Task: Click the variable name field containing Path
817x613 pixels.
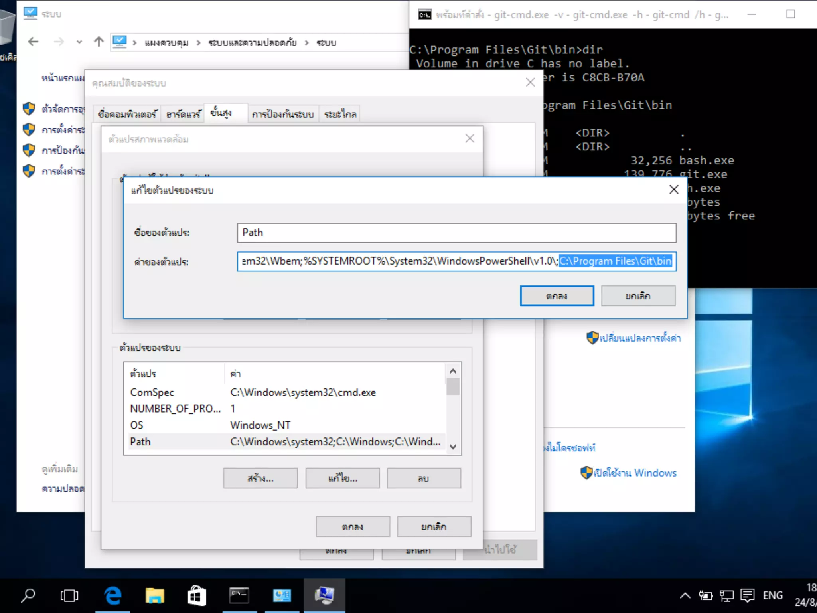Action: (456, 233)
